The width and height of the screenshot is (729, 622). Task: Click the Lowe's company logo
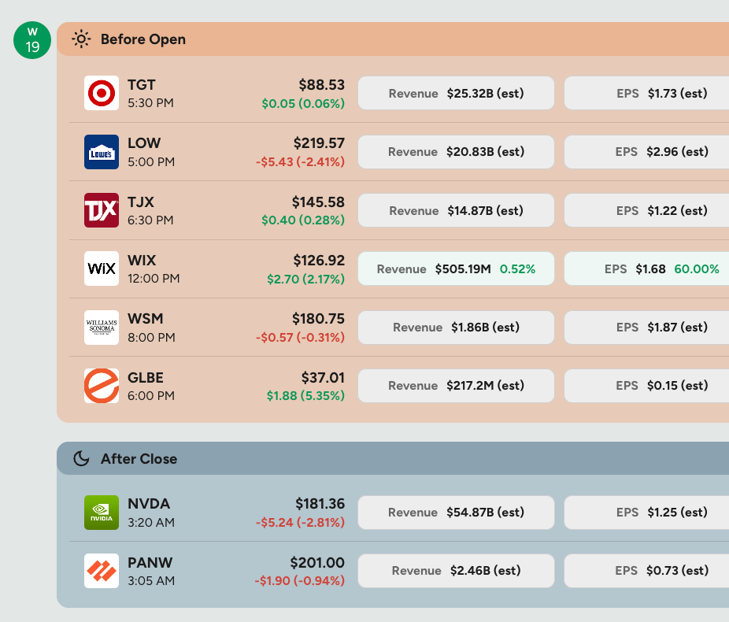click(x=102, y=152)
